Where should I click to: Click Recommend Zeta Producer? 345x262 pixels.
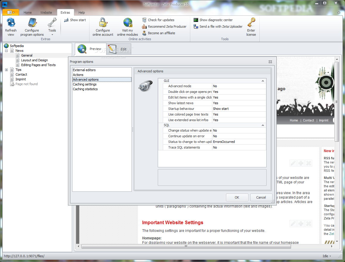pos(164,26)
